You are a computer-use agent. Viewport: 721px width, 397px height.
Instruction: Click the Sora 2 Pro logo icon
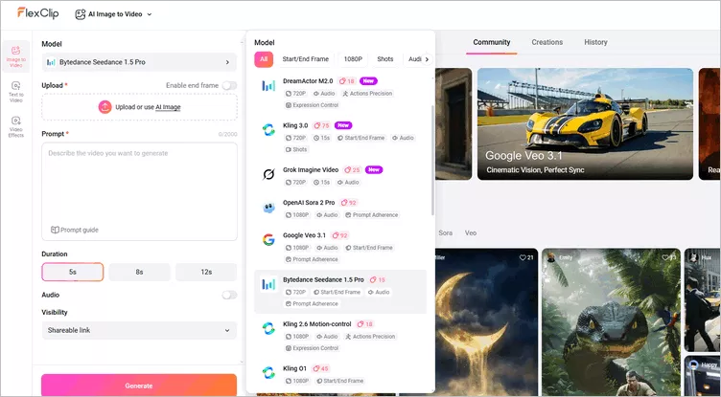(268, 208)
